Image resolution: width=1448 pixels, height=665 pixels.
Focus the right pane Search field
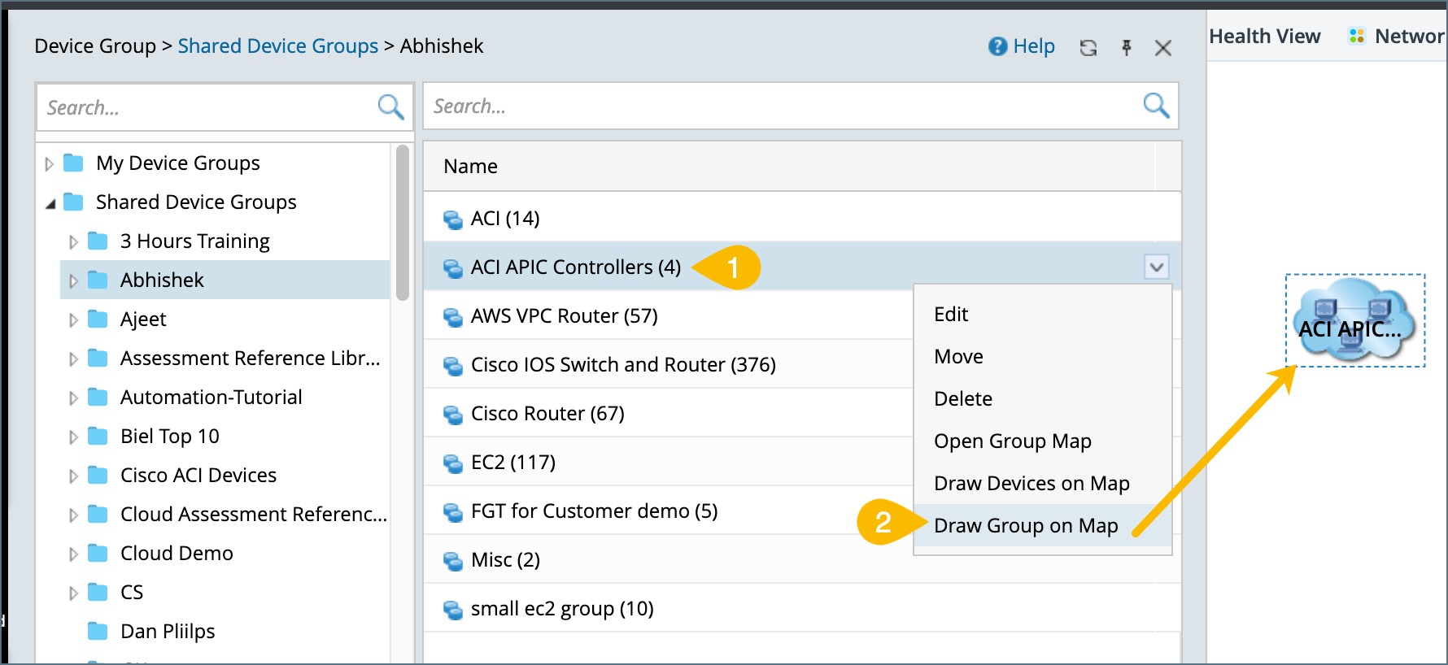pyautogui.click(x=781, y=106)
